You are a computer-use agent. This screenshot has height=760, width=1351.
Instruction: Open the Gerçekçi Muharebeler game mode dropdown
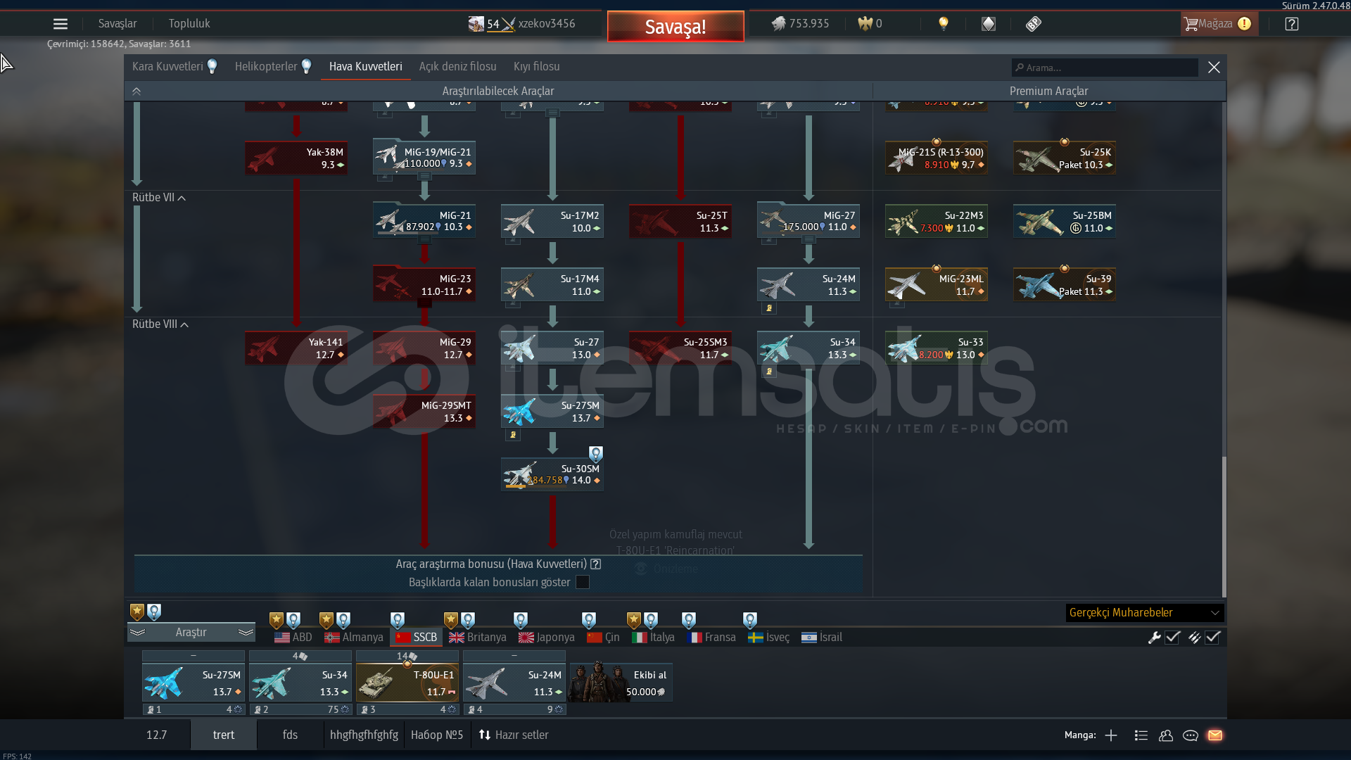(x=1145, y=613)
